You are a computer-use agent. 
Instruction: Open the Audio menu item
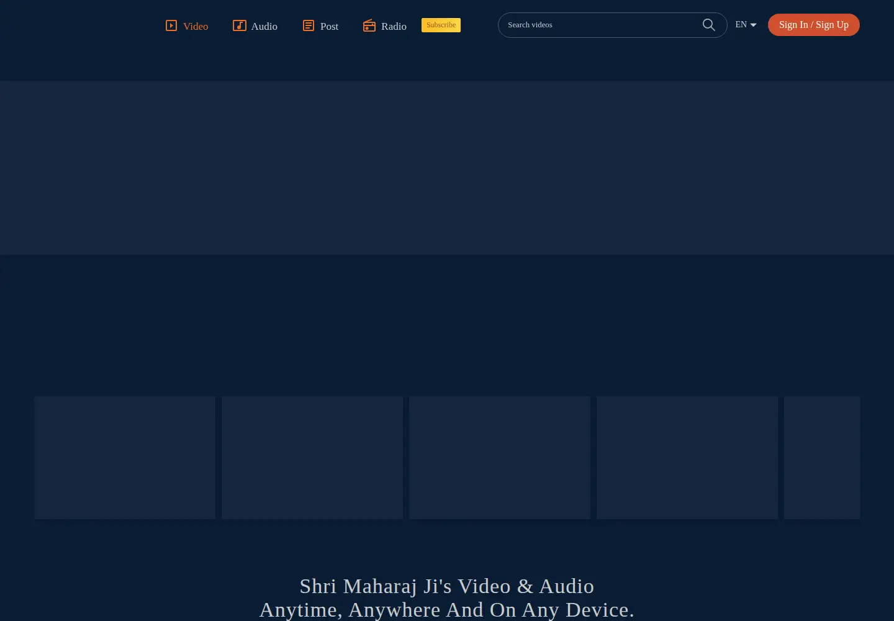pos(255,26)
